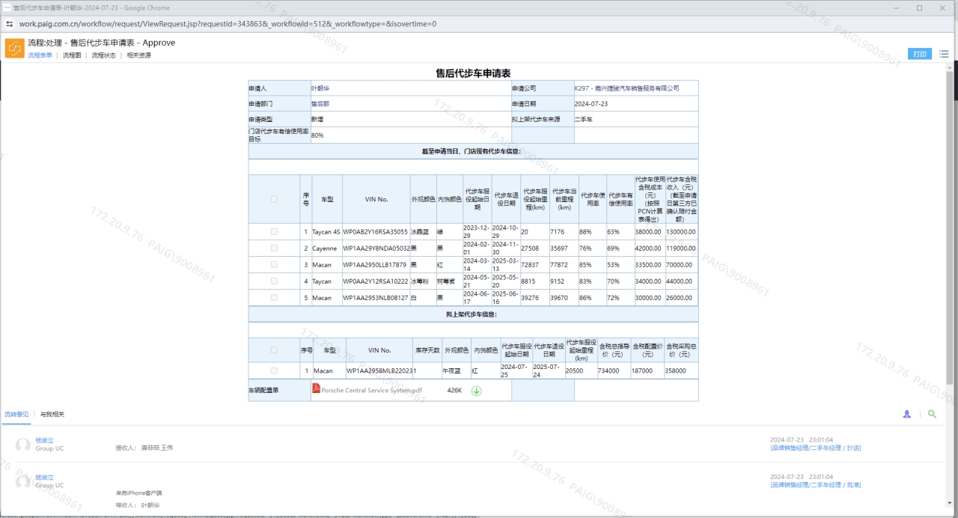Click the 130000.00 income cell
This screenshot has width=958, height=518.
[681, 232]
